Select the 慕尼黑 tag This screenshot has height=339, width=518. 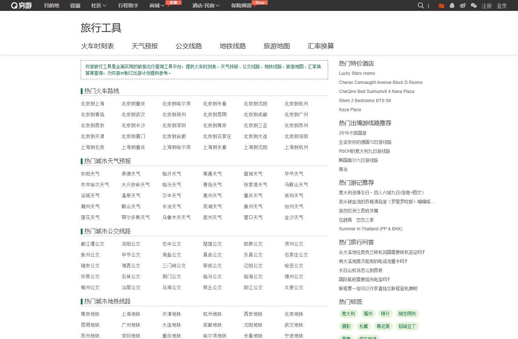click(x=383, y=326)
